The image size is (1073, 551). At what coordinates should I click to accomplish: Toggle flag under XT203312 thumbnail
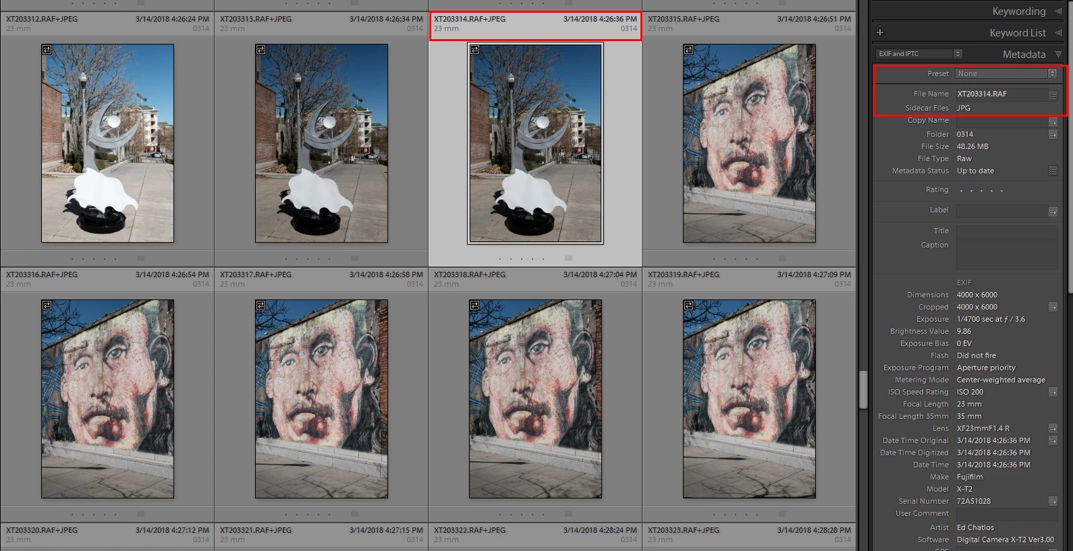[140, 258]
